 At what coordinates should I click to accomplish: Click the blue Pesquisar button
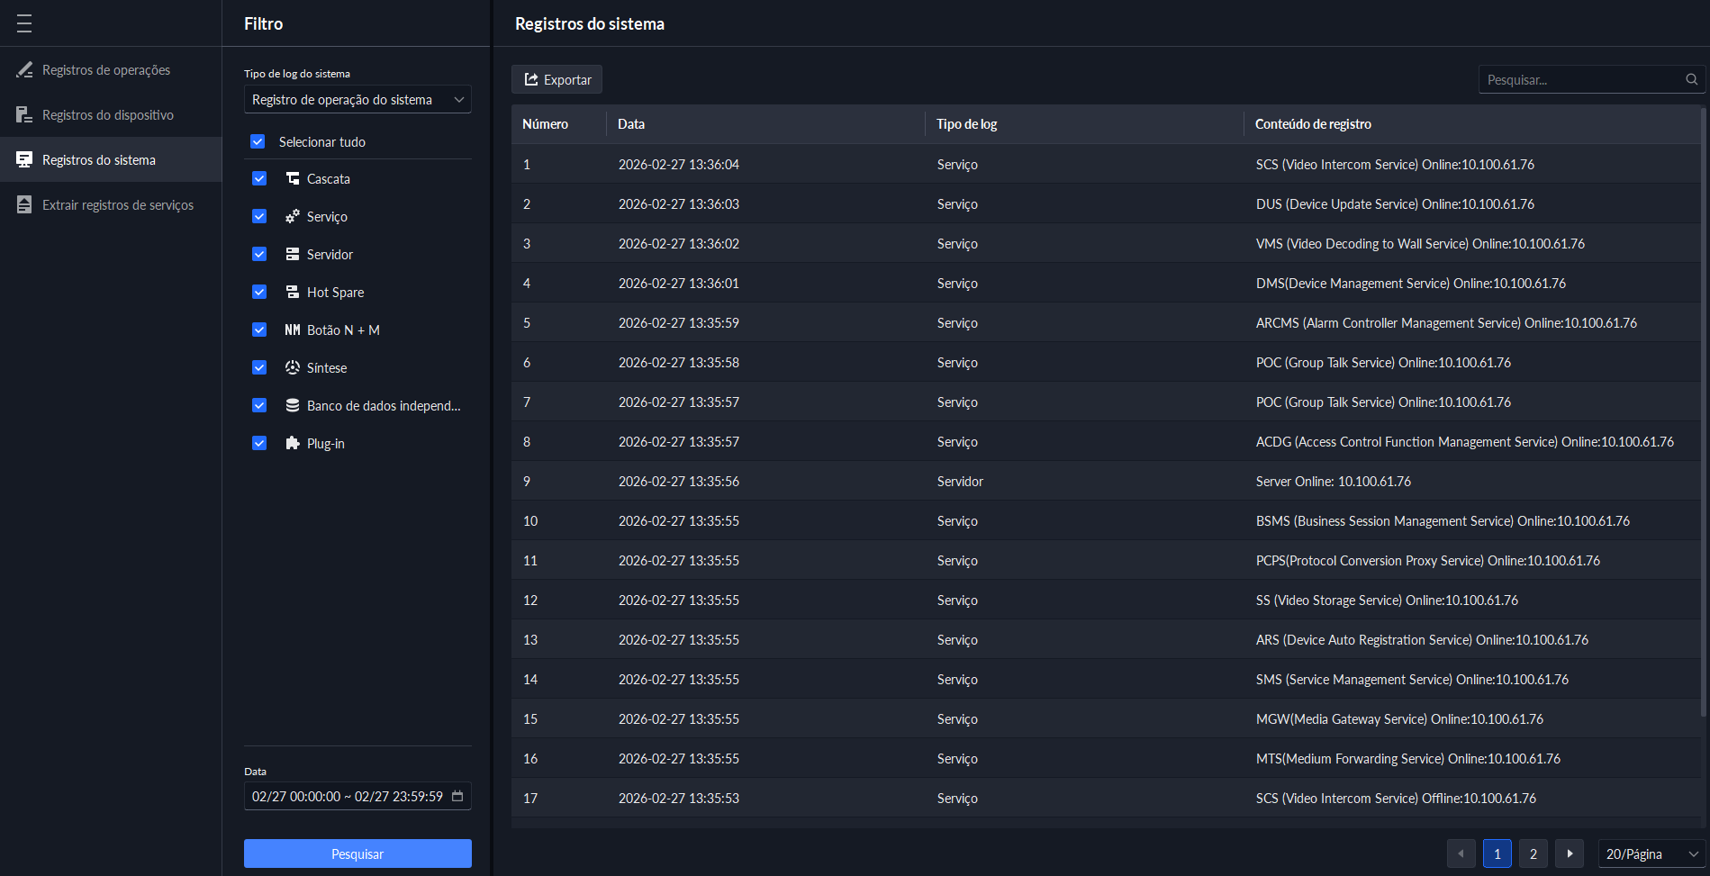pos(357,853)
